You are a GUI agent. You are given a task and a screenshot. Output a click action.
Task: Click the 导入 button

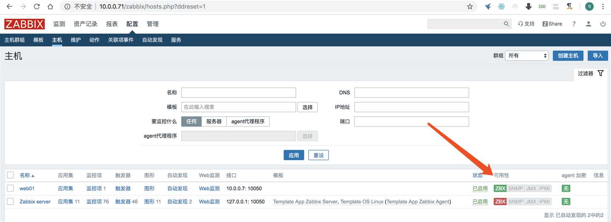[x=598, y=56]
